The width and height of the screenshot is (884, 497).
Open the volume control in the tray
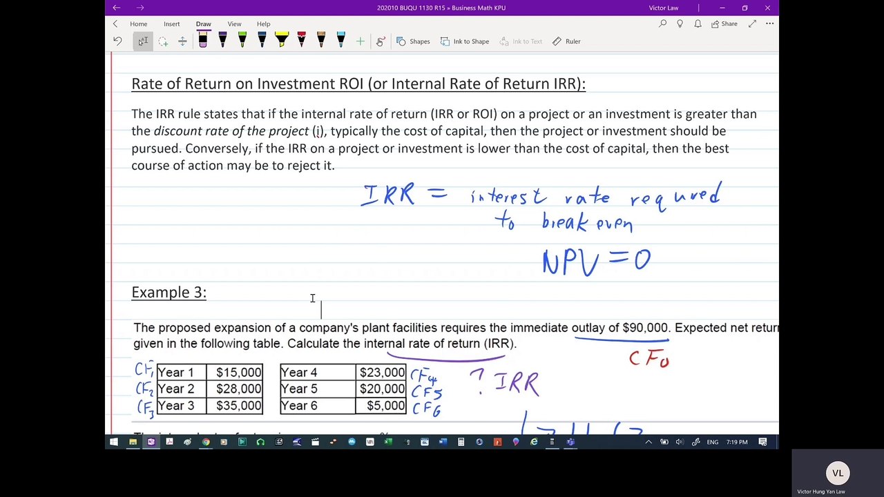679,442
